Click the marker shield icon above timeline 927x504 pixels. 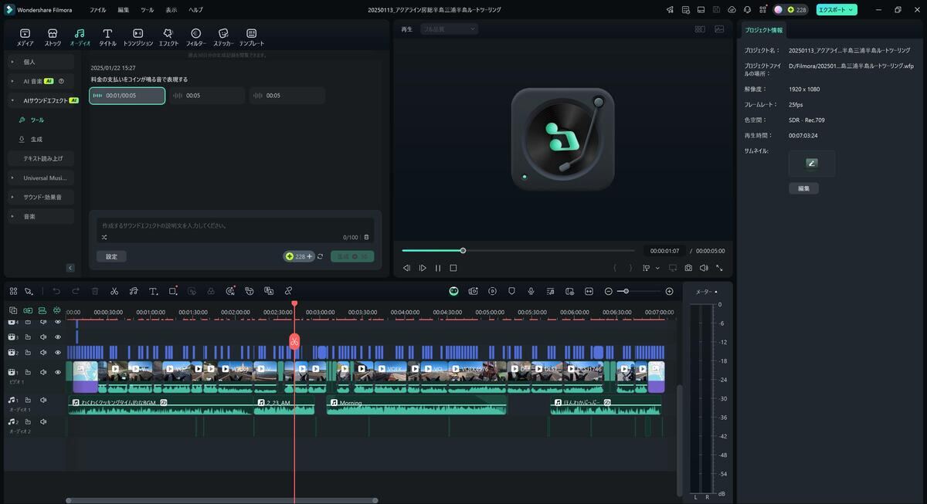[511, 291]
